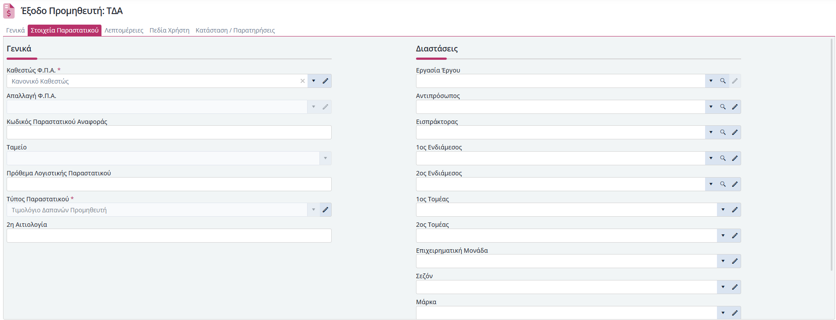
Task: Click the Σεζόν input field
Action: coord(567,287)
